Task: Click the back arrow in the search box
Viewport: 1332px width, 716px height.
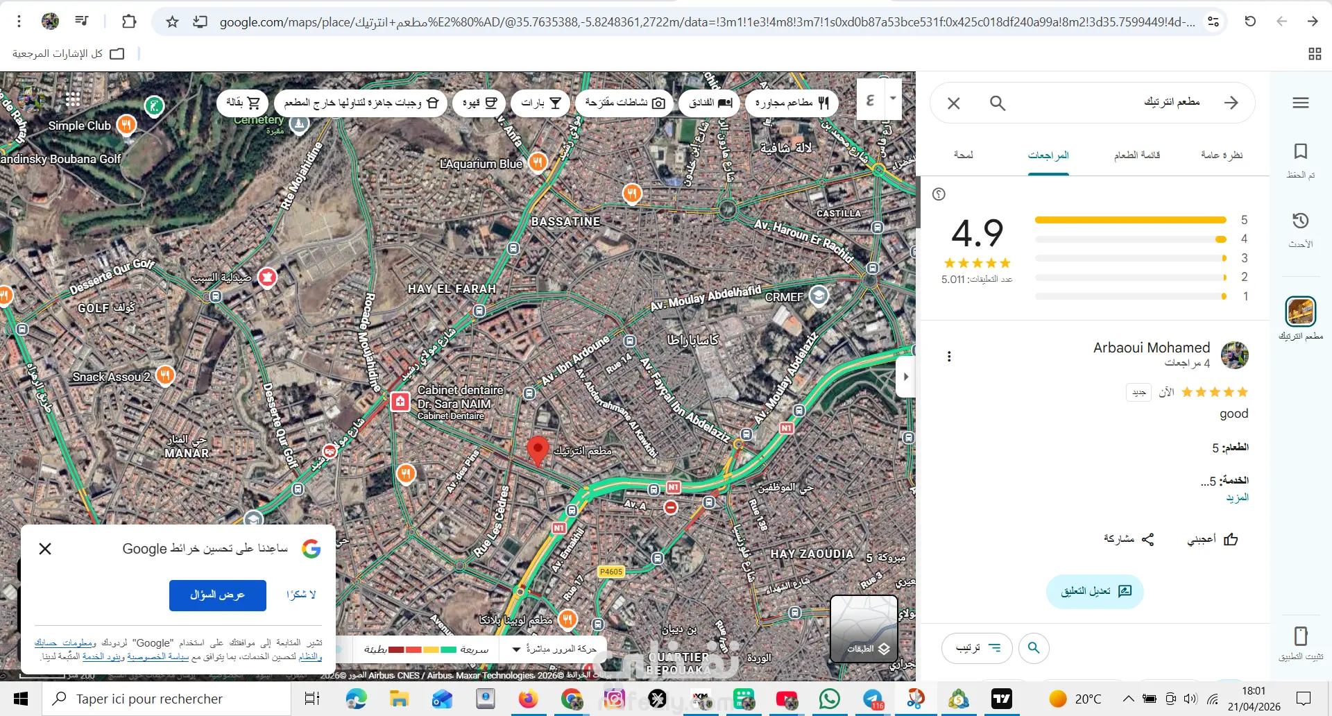Action: 1231,103
